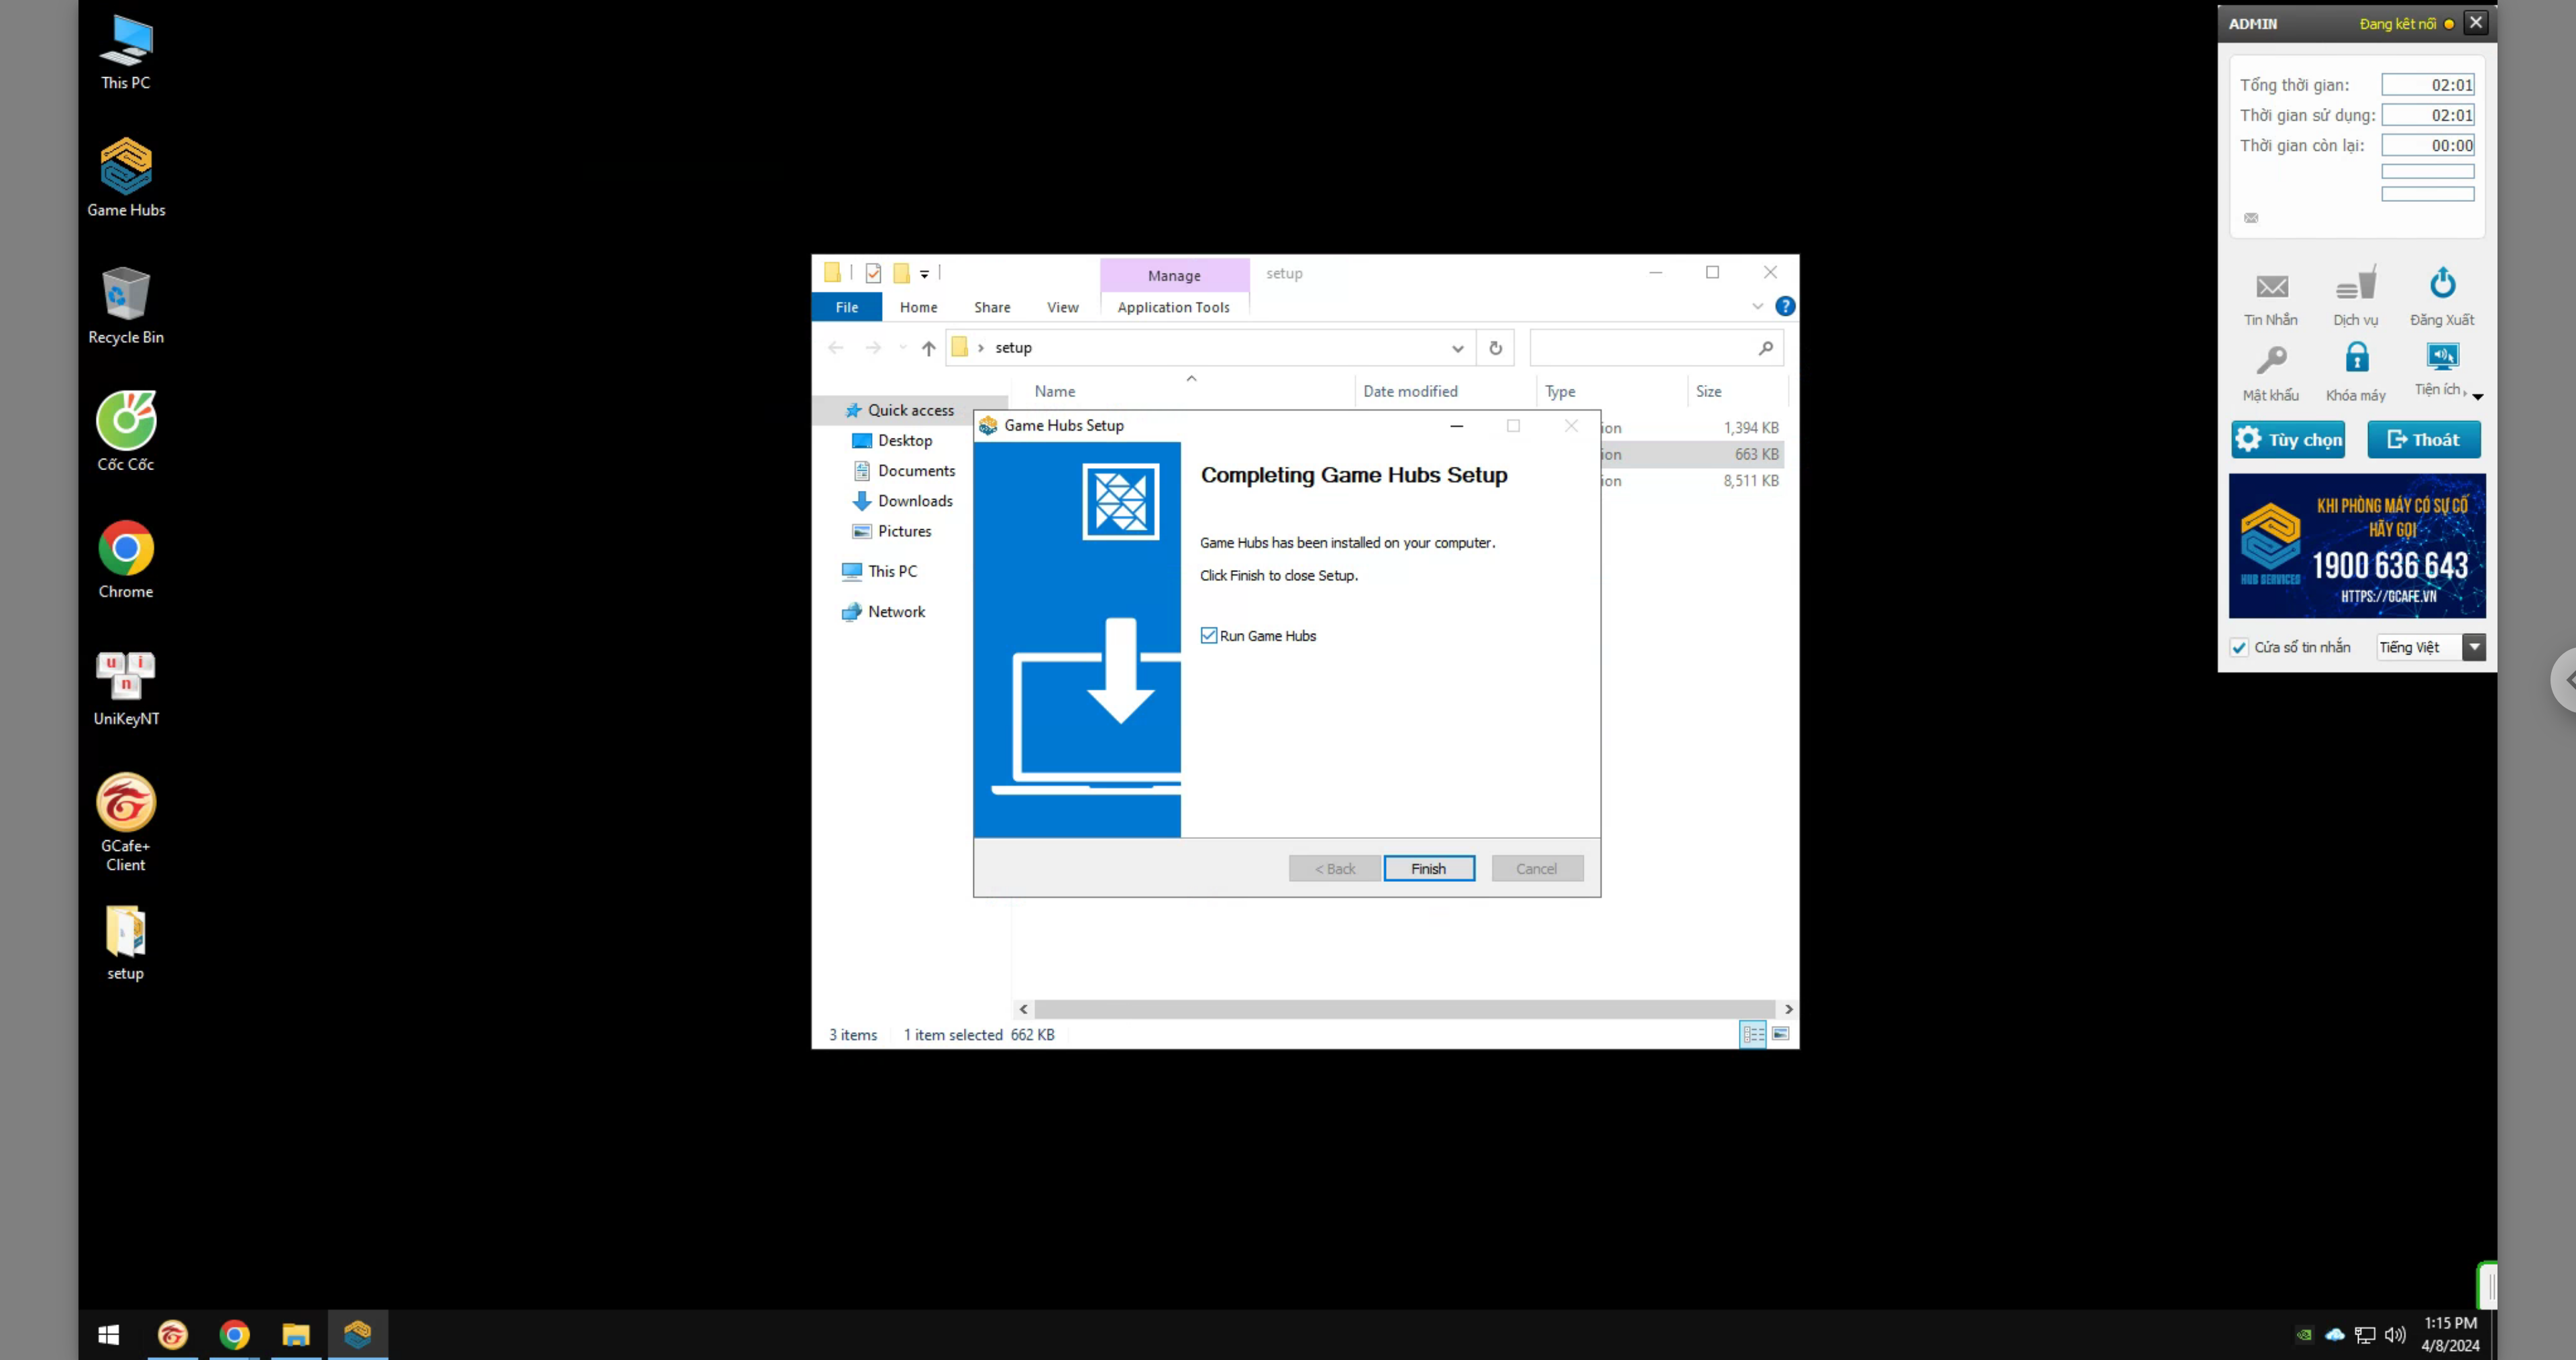This screenshot has height=1360, width=2576.
Task: Switch Explorer to details view icon
Action: 1753,1035
